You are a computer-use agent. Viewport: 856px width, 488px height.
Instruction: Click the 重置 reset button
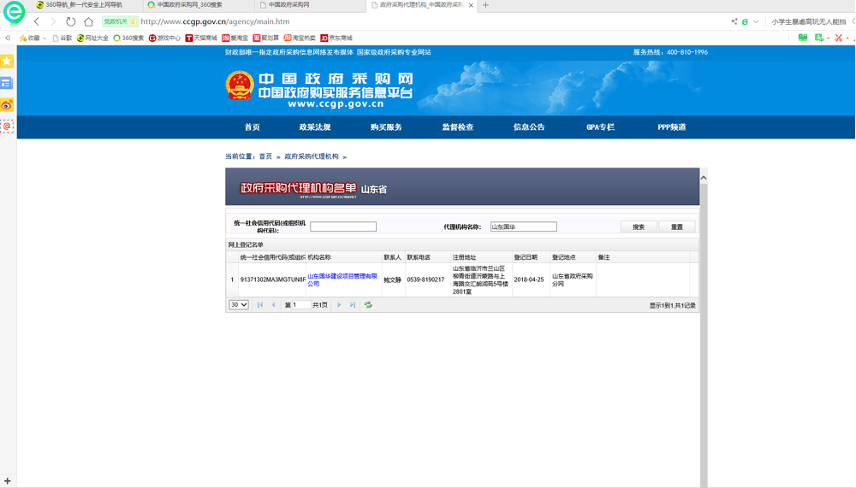[x=677, y=226]
